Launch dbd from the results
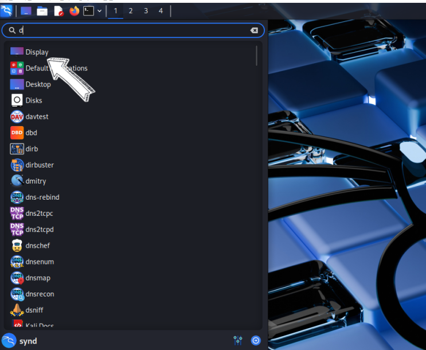426x350 pixels. point(24,133)
